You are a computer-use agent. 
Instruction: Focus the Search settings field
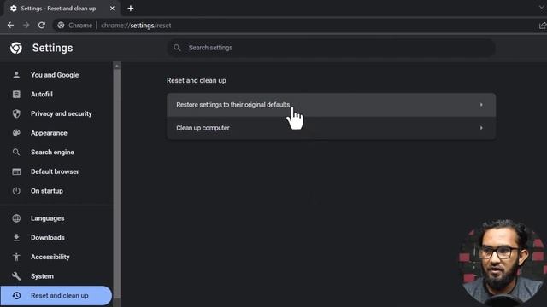pyautogui.click(x=331, y=48)
